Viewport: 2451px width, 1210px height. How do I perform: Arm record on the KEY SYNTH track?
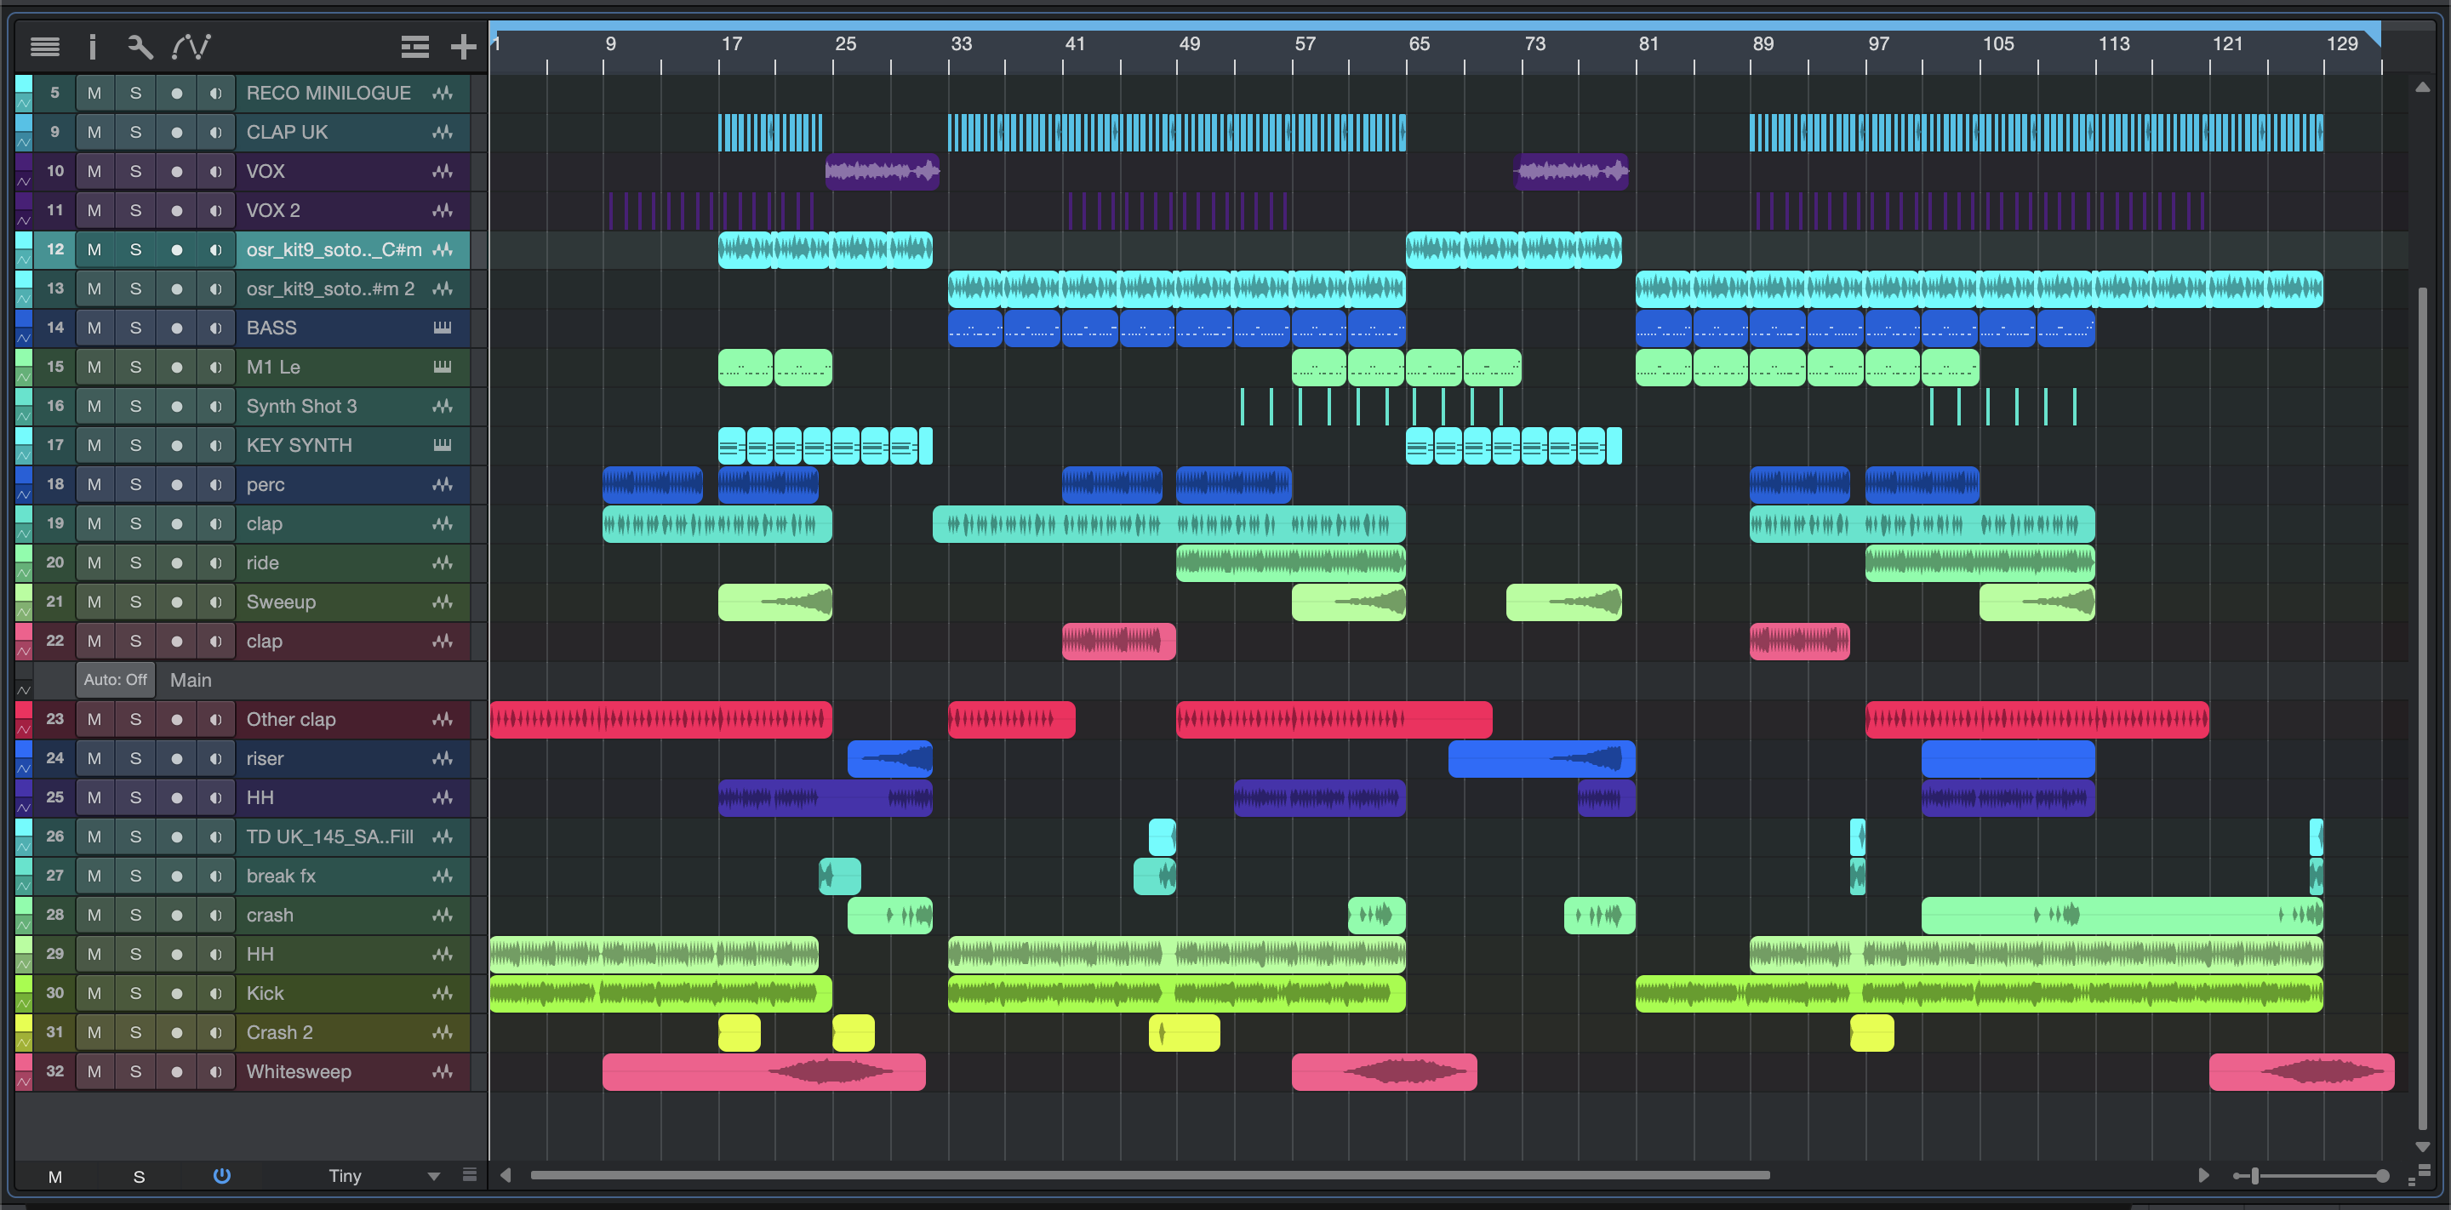pos(176,445)
